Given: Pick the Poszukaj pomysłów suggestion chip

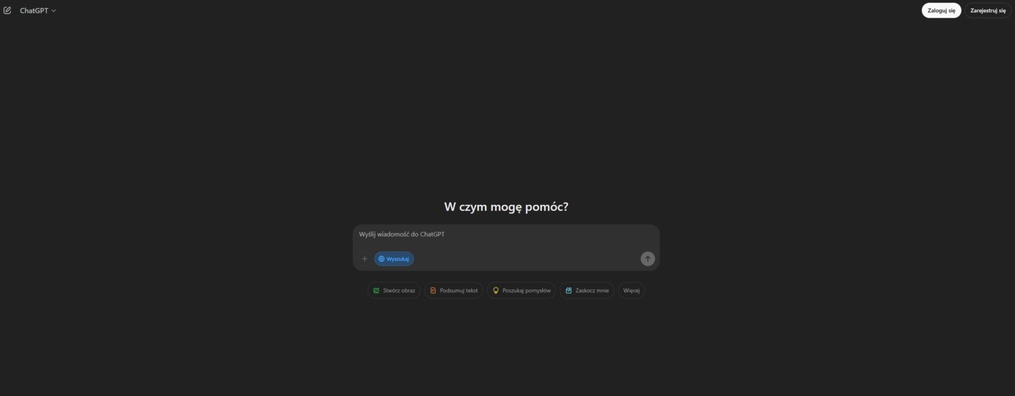Looking at the screenshot, I should (x=521, y=291).
